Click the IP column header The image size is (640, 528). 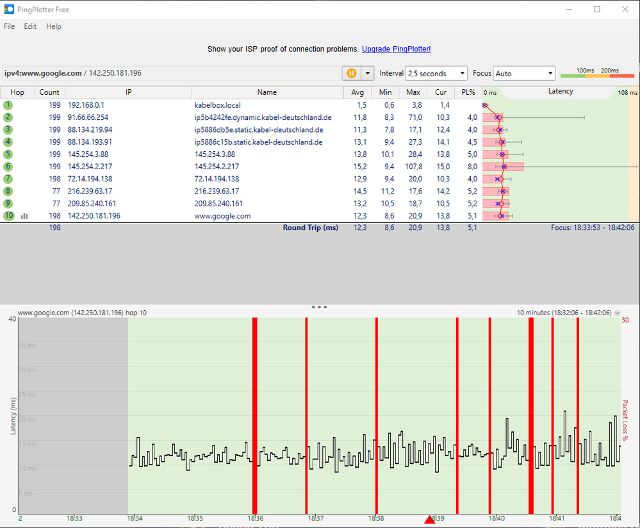click(x=129, y=92)
